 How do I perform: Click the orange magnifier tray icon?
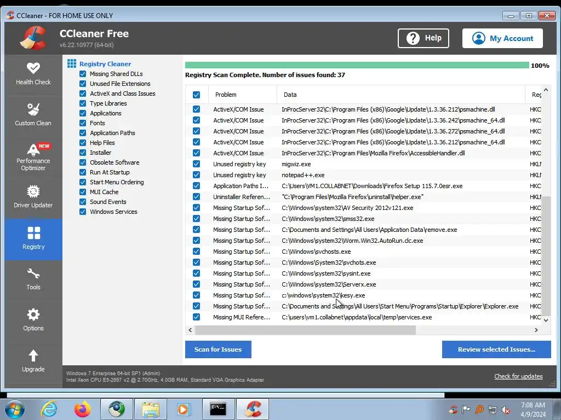[479, 410]
